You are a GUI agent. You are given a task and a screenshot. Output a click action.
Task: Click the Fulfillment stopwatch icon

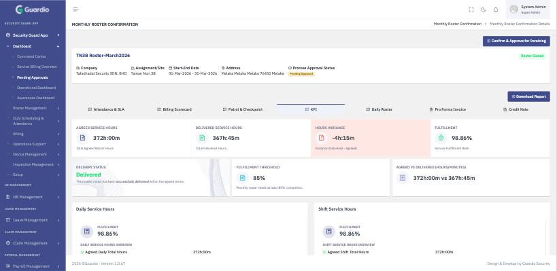[x=441, y=138]
